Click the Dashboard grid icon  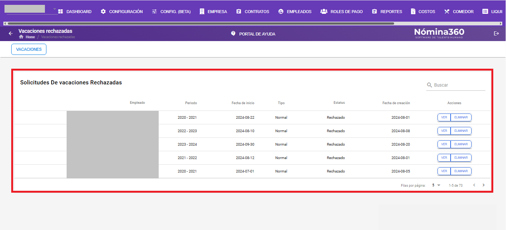click(61, 12)
